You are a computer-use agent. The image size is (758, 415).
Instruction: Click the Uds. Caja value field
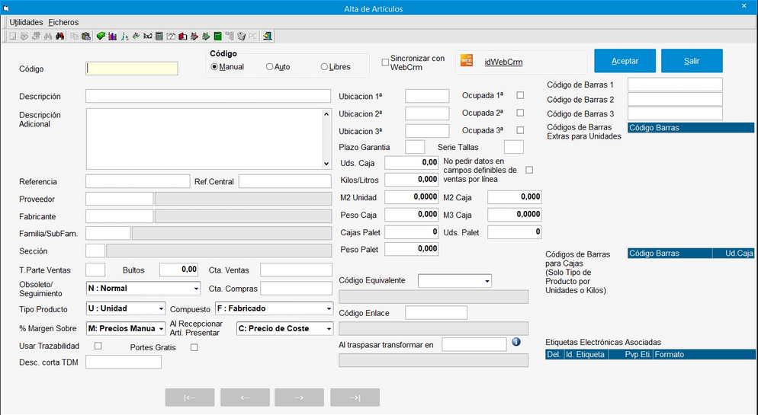[x=412, y=163]
